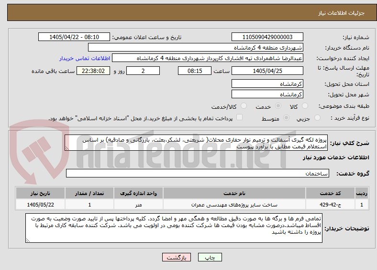377x270 pixels.
Task: Click the delivery city field کرمانشاه
Action: [267, 94]
